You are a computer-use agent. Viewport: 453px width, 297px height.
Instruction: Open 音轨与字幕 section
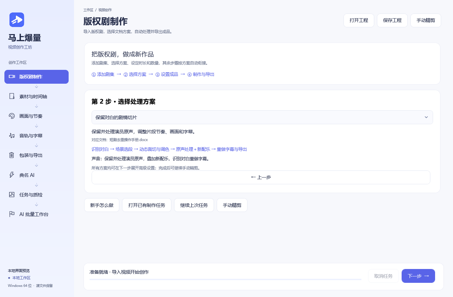pos(37,135)
